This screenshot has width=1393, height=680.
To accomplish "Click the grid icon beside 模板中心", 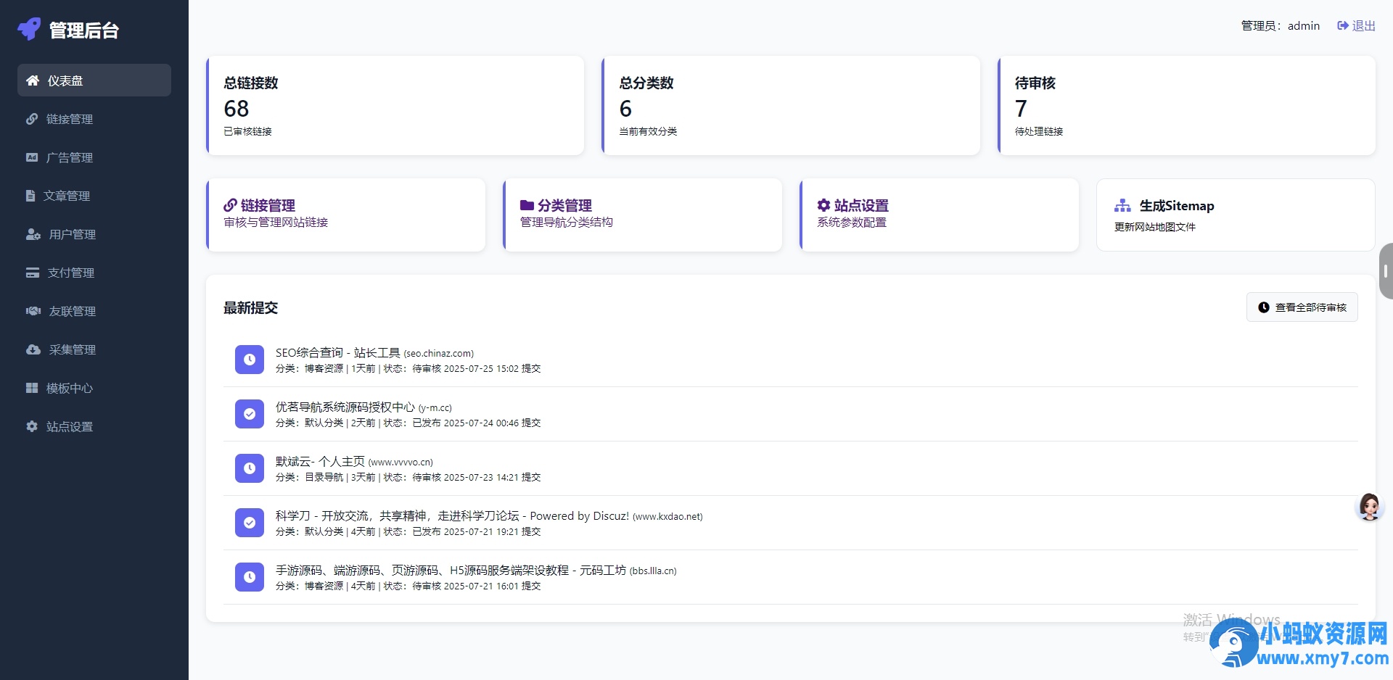I will click(32, 388).
